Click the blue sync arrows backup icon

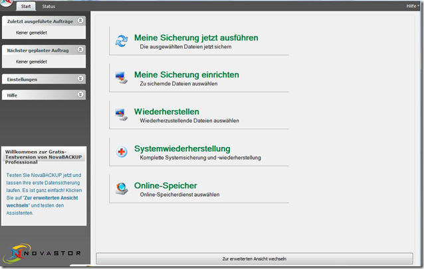tap(122, 41)
